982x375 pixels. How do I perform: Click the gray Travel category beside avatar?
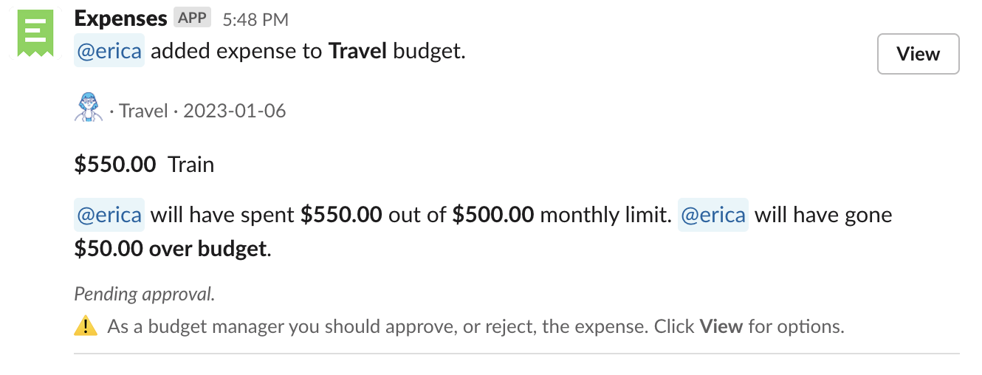144,111
